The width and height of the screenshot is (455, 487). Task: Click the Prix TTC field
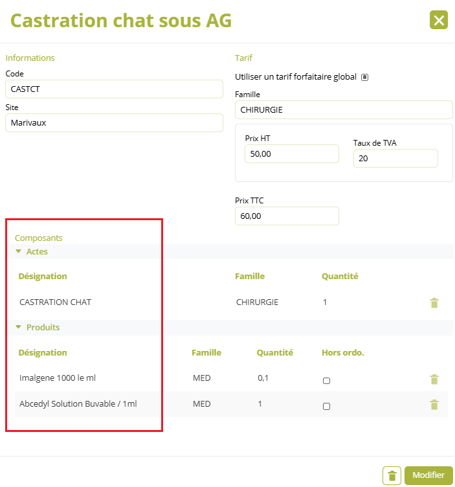287,216
